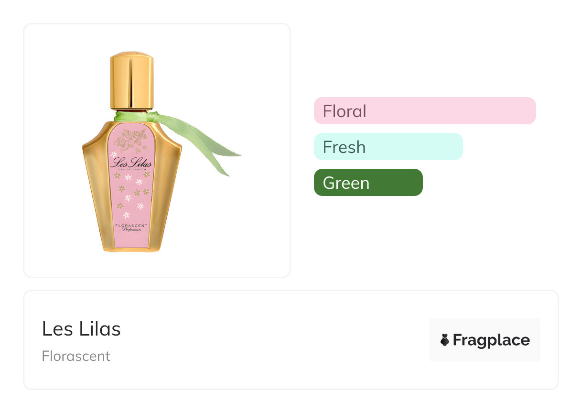Click the Eau de Parfum text on the bottle
This screenshot has height=413, width=582.
tap(131, 169)
